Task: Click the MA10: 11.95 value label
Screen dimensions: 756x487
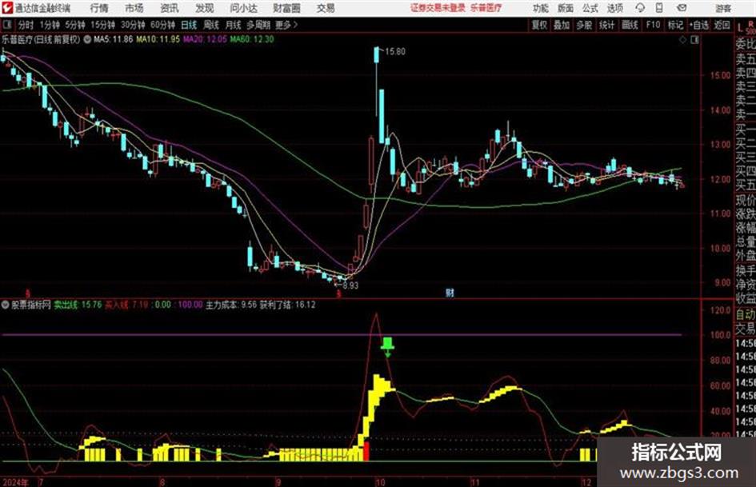Action: click(x=158, y=39)
